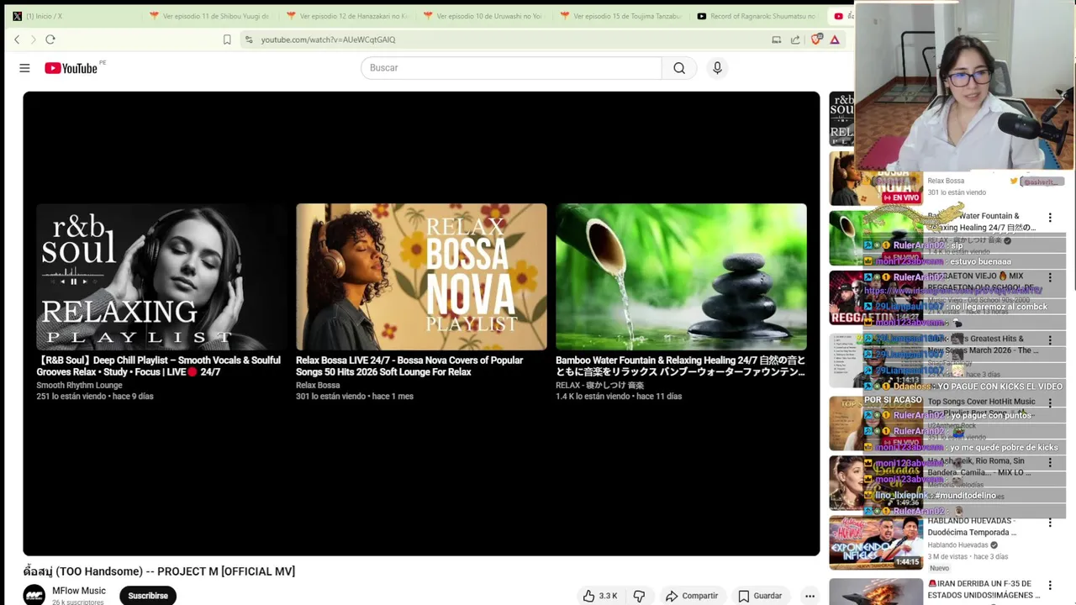1076x605 pixels.
Task: Go to the YouTube home logo
Action: 71,68
